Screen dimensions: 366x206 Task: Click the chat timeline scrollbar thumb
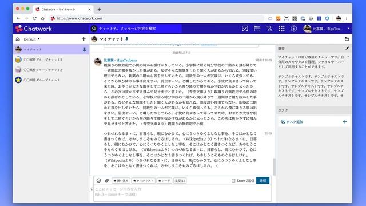[x=274, y=167]
